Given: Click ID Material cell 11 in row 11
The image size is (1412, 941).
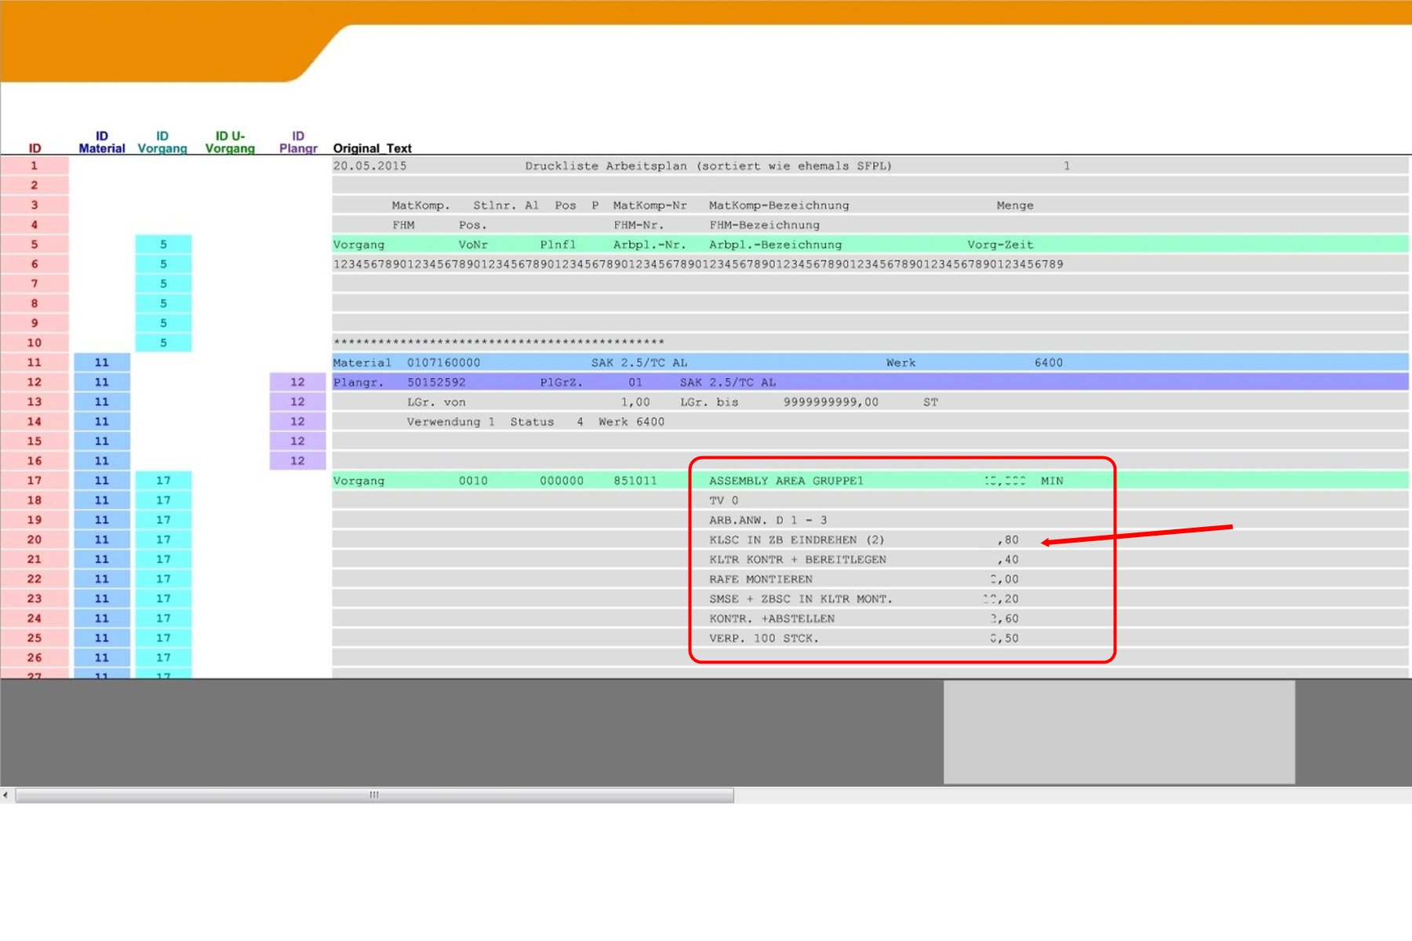Looking at the screenshot, I should click(102, 362).
